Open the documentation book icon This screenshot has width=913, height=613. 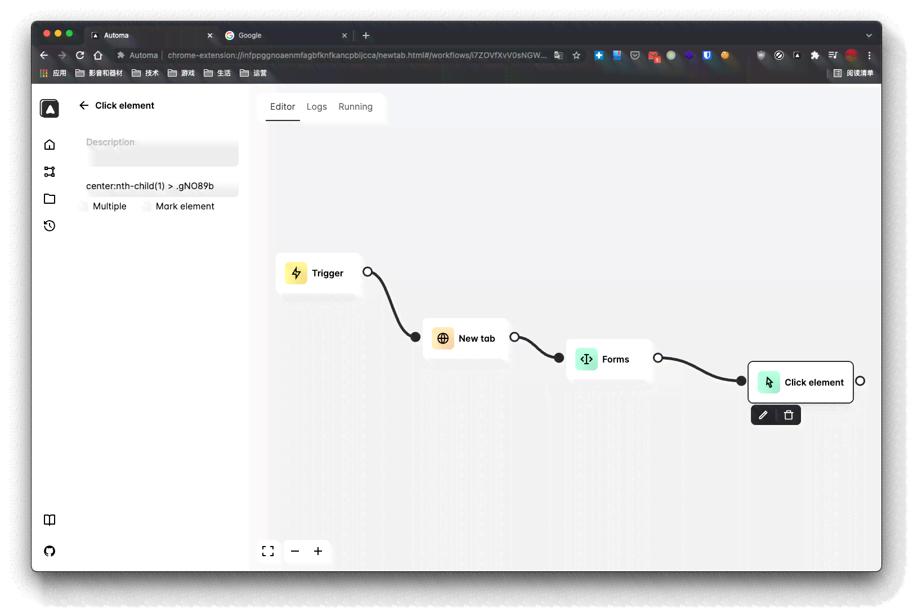(x=50, y=520)
